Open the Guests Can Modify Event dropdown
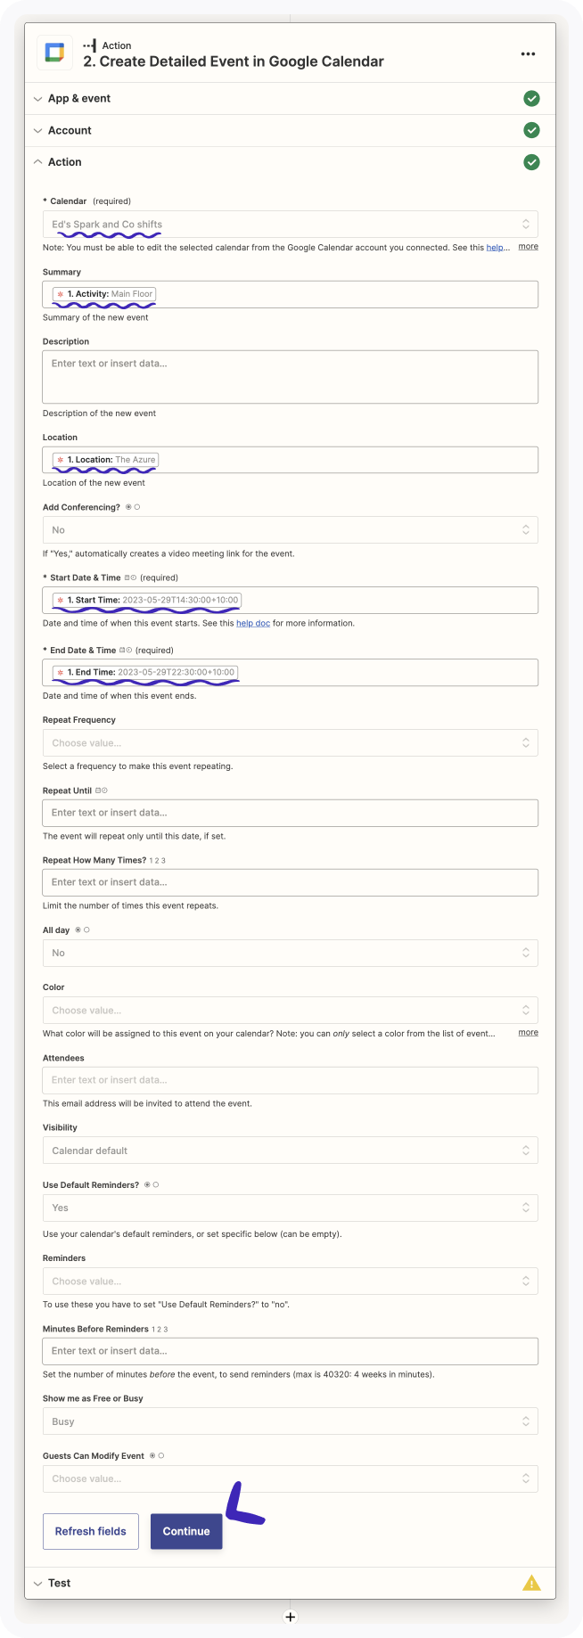The width and height of the screenshot is (583, 1638). coord(290,1478)
